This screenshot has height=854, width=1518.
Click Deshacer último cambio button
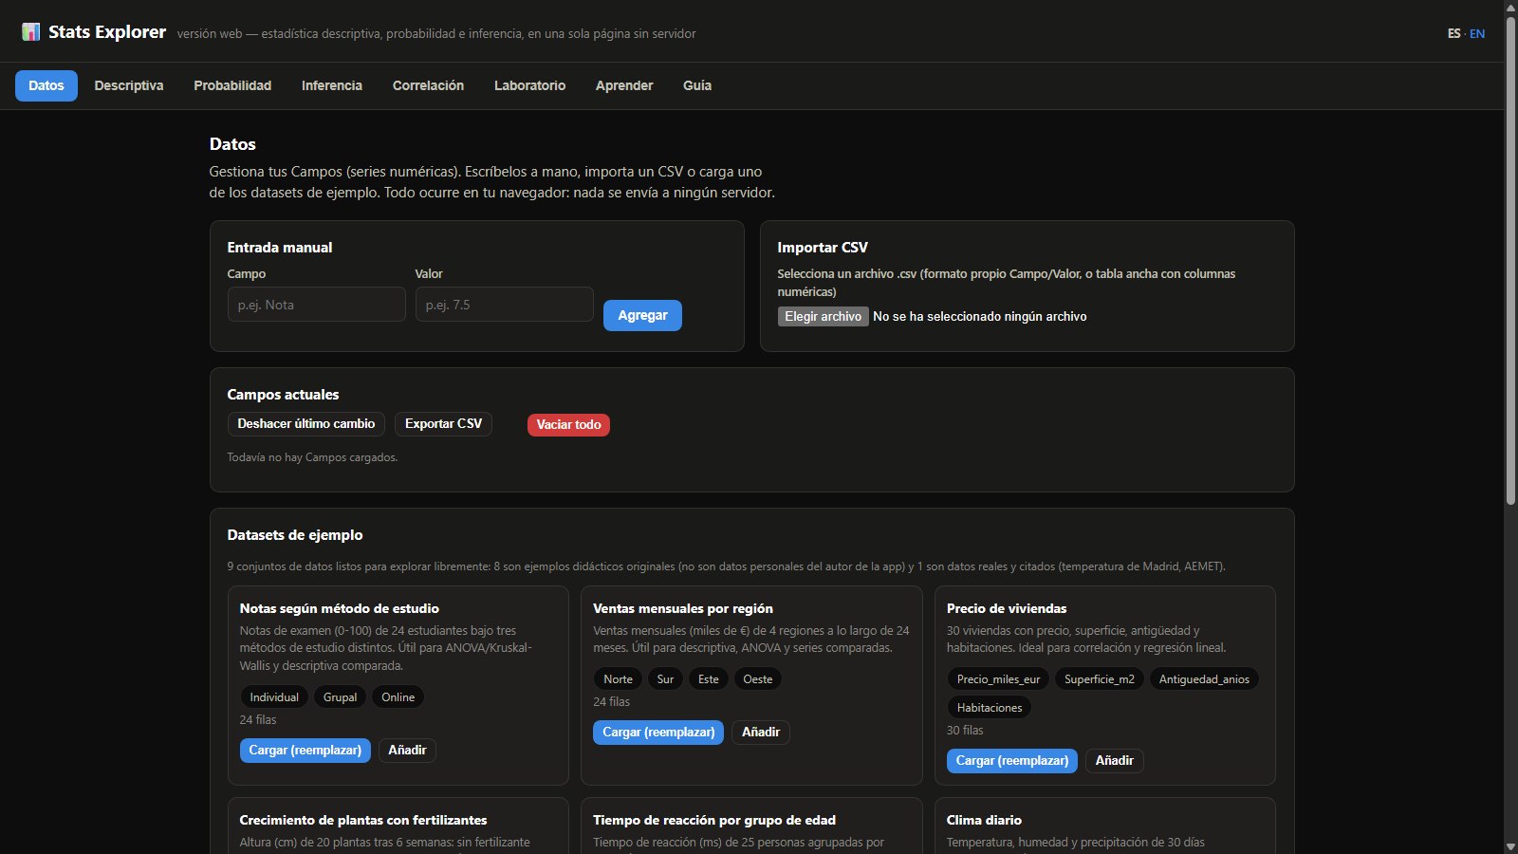pos(305,424)
